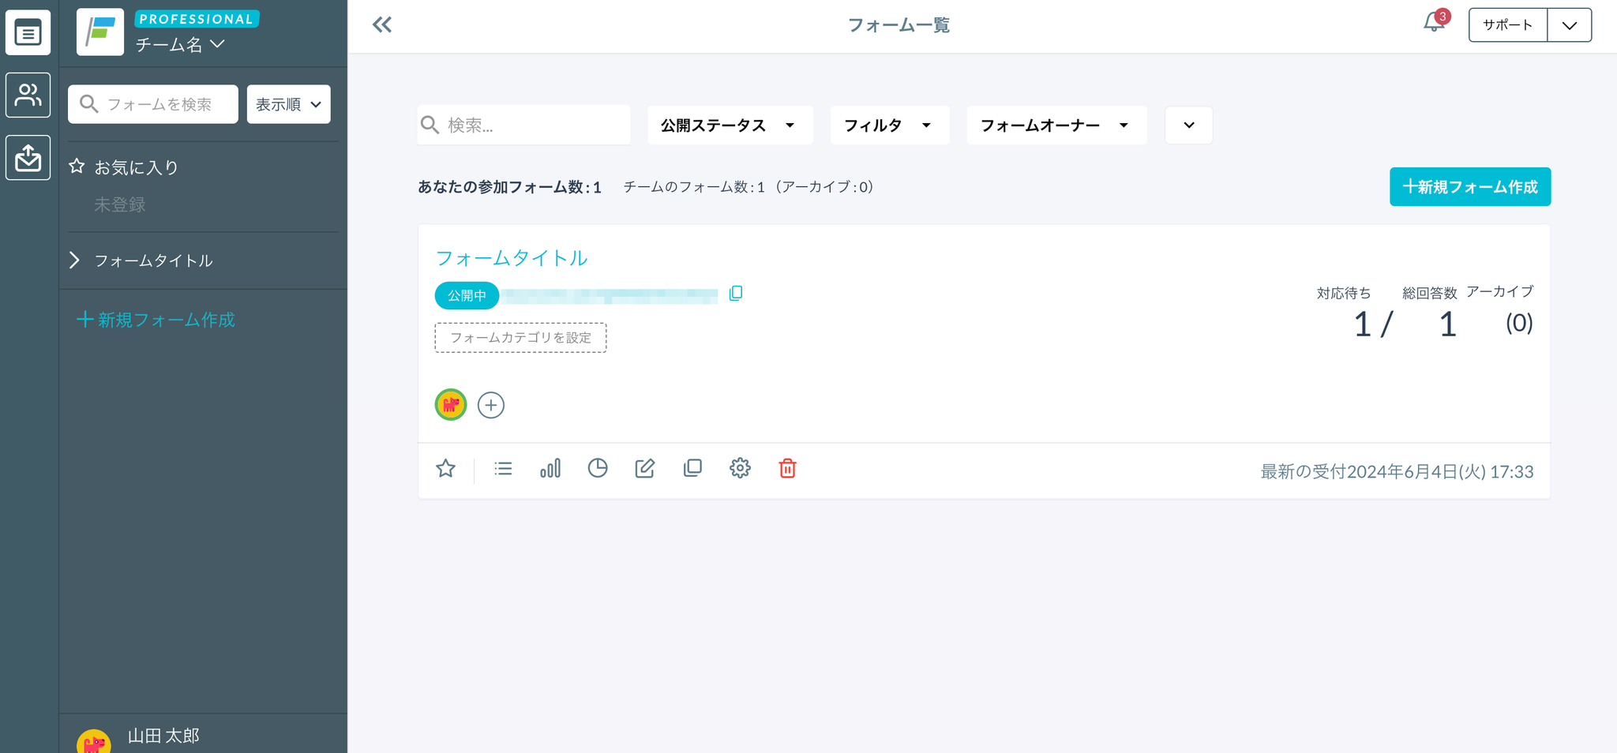This screenshot has height=753, width=1617.
Task: Click the formrun flag logo
Action: coord(100,32)
